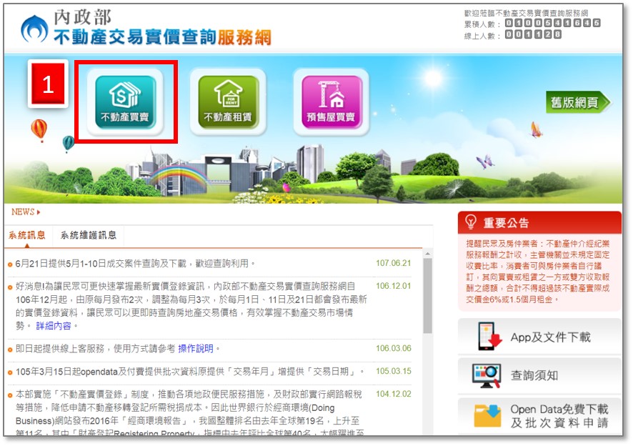Open the 不動產買賣 real estate sales icon

[x=125, y=101]
